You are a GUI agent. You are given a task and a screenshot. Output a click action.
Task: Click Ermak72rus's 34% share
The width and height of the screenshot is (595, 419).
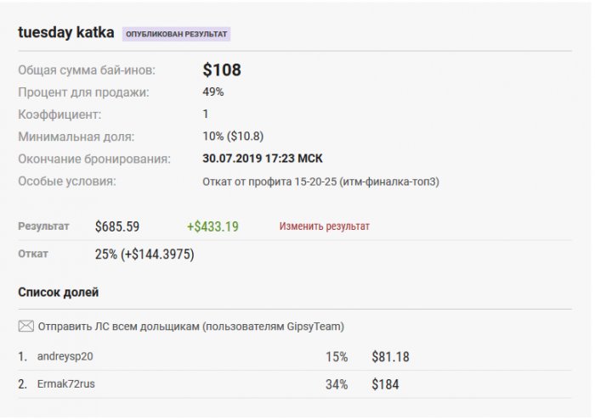tap(337, 384)
